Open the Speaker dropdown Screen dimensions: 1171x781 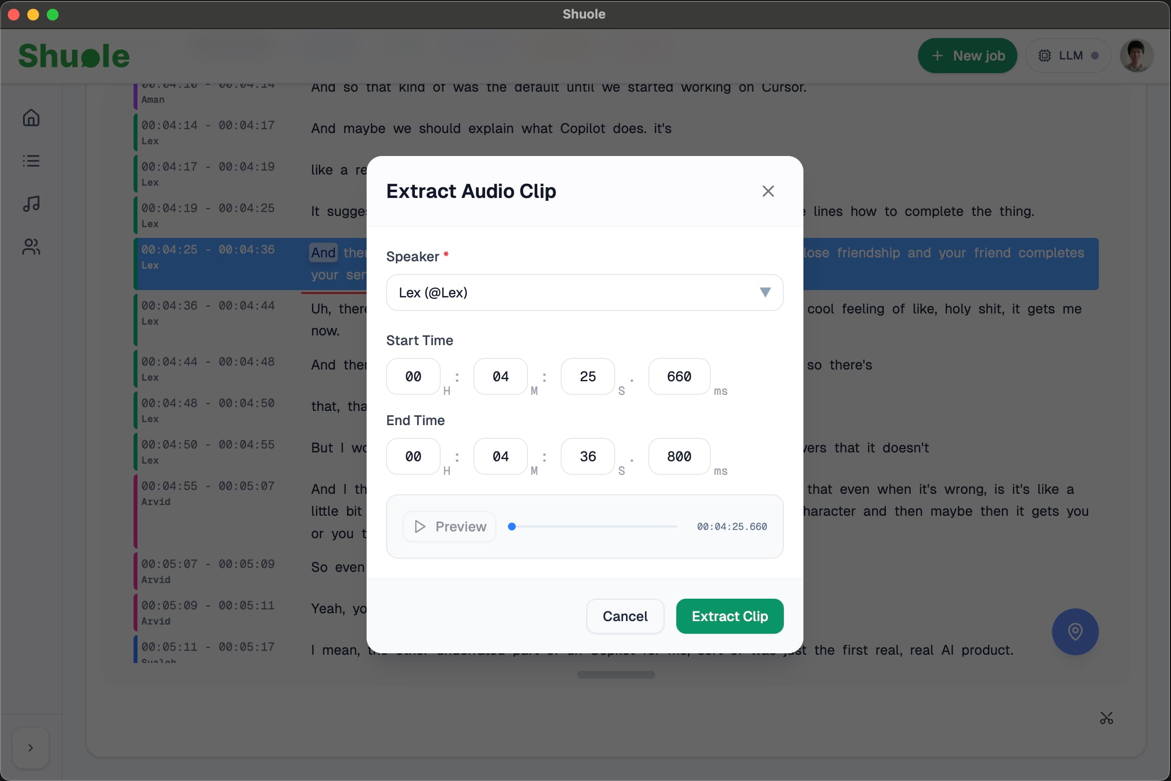click(x=584, y=293)
